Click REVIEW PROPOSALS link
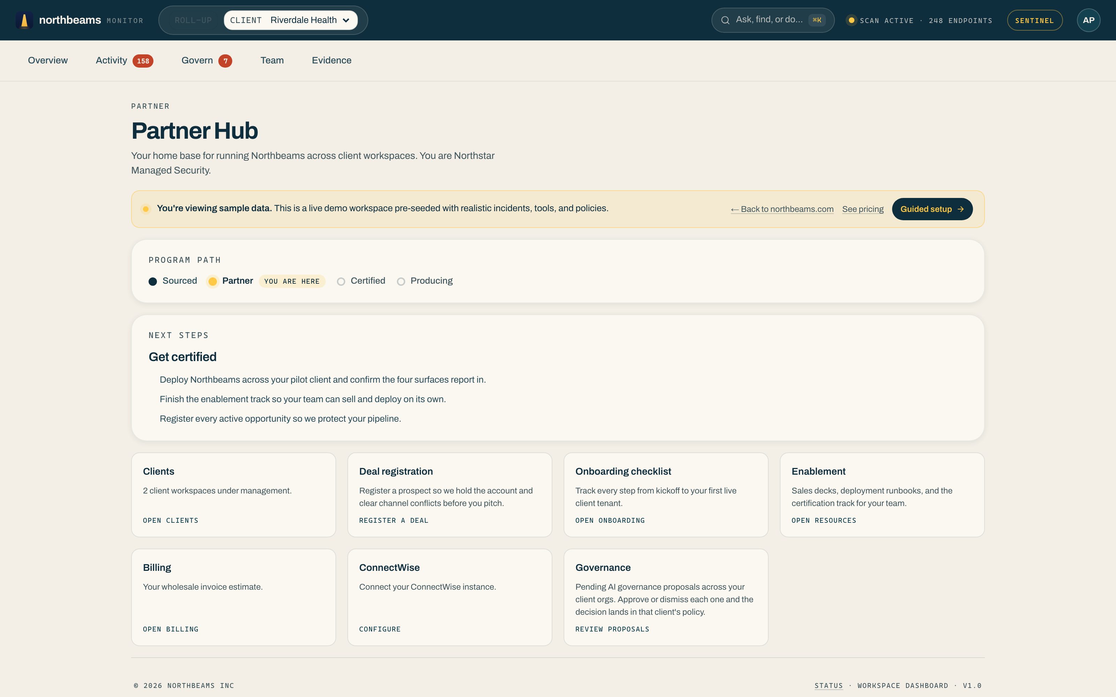Viewport: 1116px width, 697px height. click(x=612, y=629)
